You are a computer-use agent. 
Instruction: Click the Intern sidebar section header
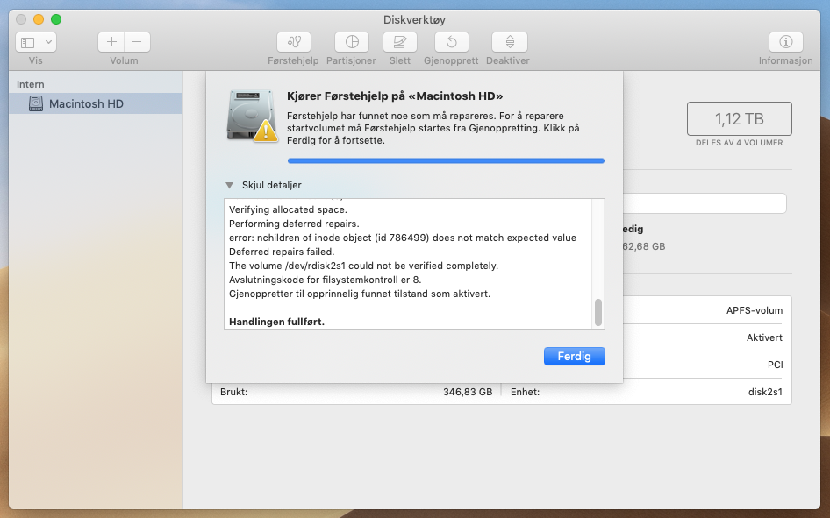(30, 84)
